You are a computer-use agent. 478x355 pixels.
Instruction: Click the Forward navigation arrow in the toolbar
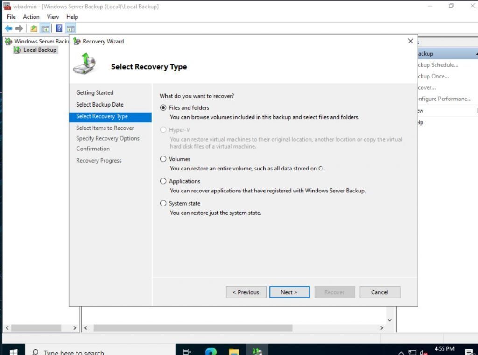pos(19,28)
